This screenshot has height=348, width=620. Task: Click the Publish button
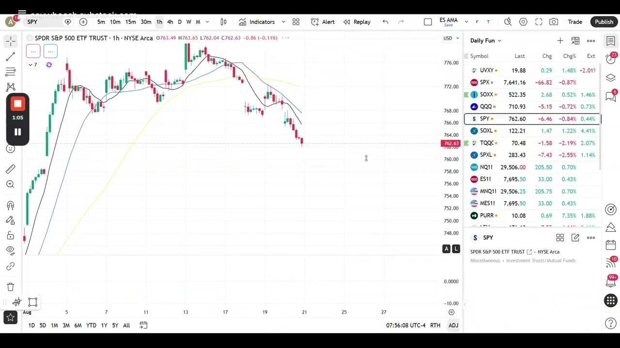(x=604, y=22)
